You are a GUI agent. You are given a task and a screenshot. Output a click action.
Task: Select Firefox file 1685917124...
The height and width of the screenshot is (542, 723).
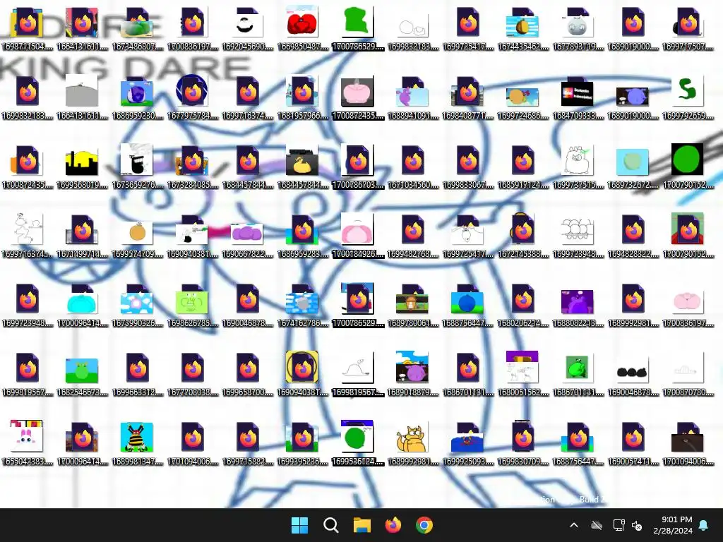(x=522, y=167)
